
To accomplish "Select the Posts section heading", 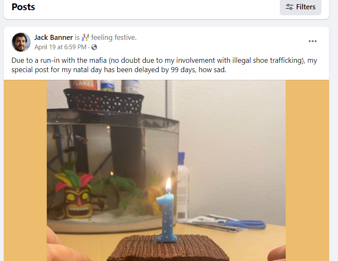I will (x=23, y=7).
